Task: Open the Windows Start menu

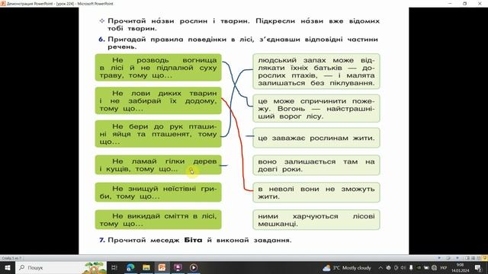Action: click(x=7, y=267)
